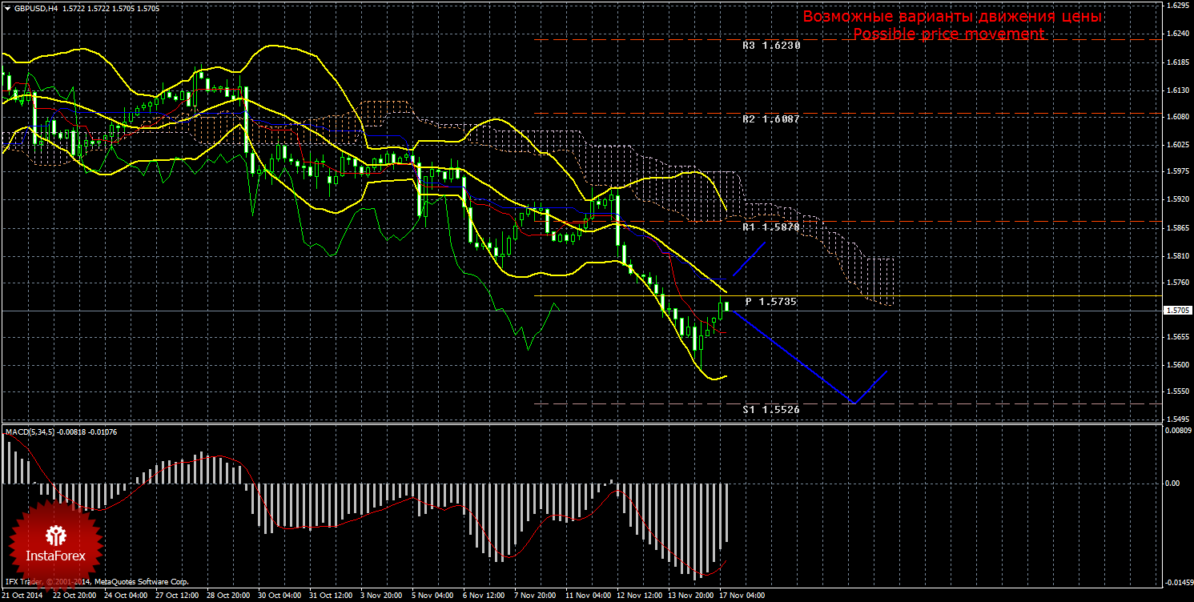Viewport: 1194px width, 602px height.
Task: Click the 21 Oct 2014 date axis label
Action: [22, 596]
